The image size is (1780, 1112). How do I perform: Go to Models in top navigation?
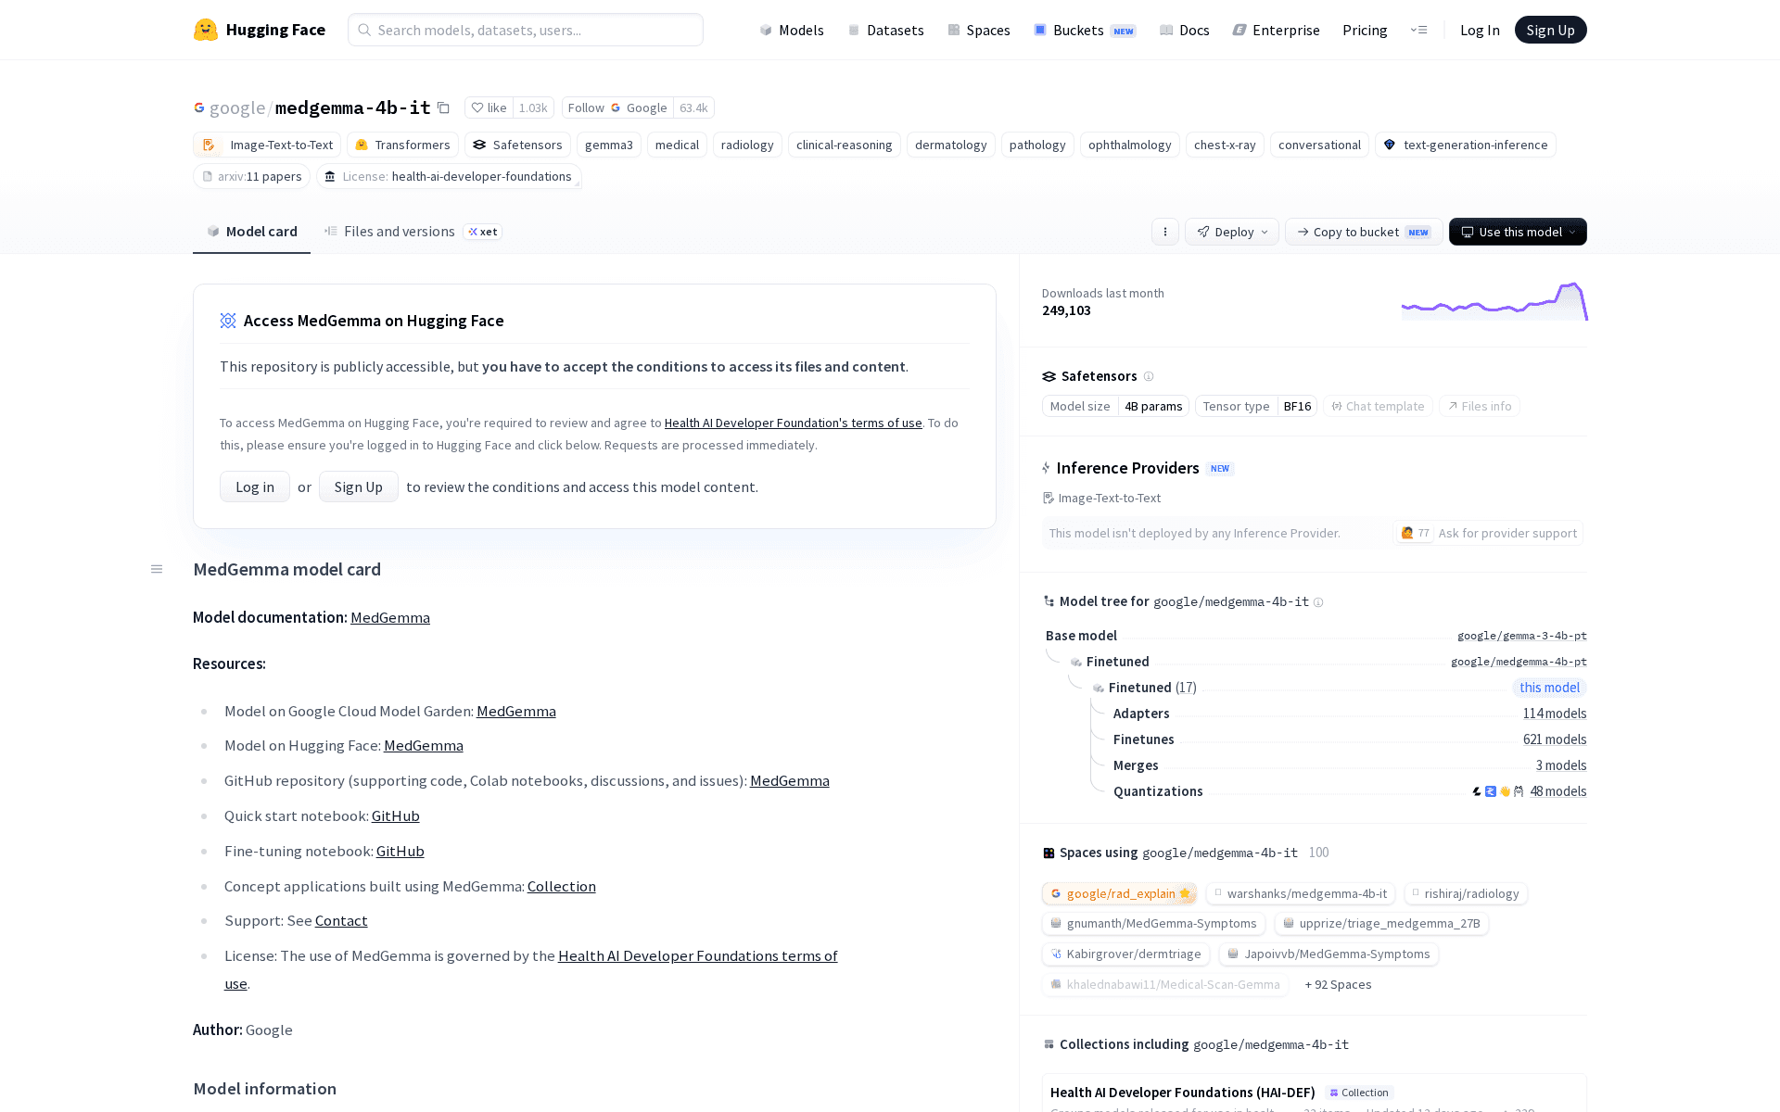(791, 30)
